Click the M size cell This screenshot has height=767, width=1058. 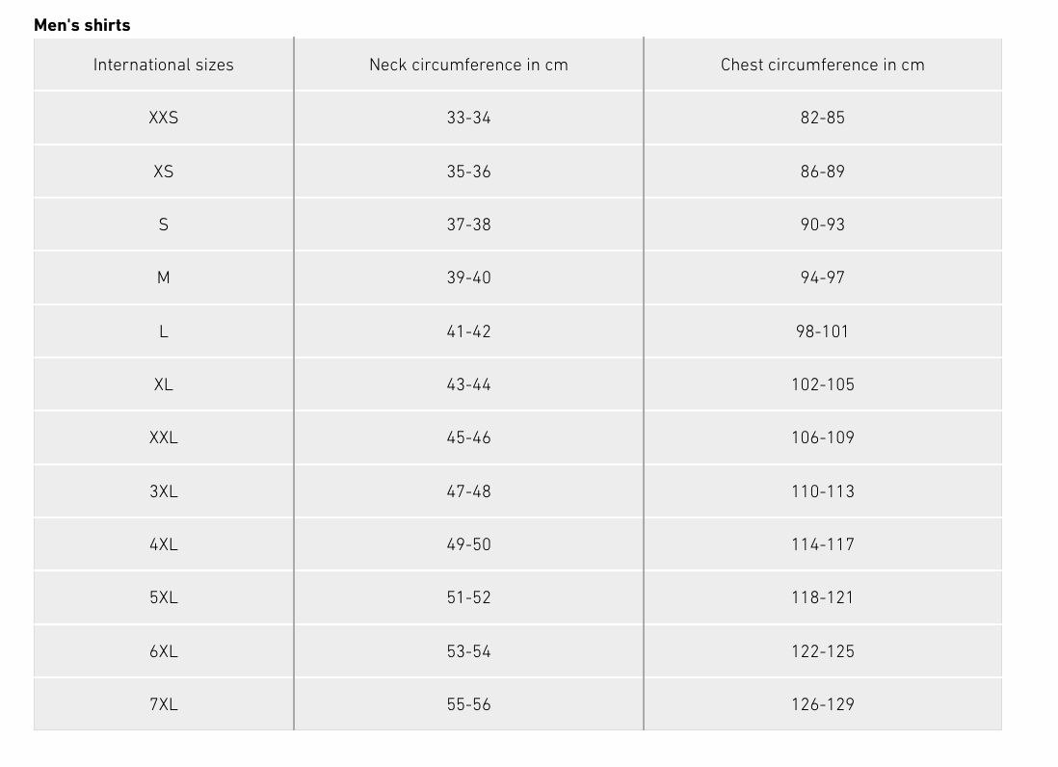tap(163, 278)
